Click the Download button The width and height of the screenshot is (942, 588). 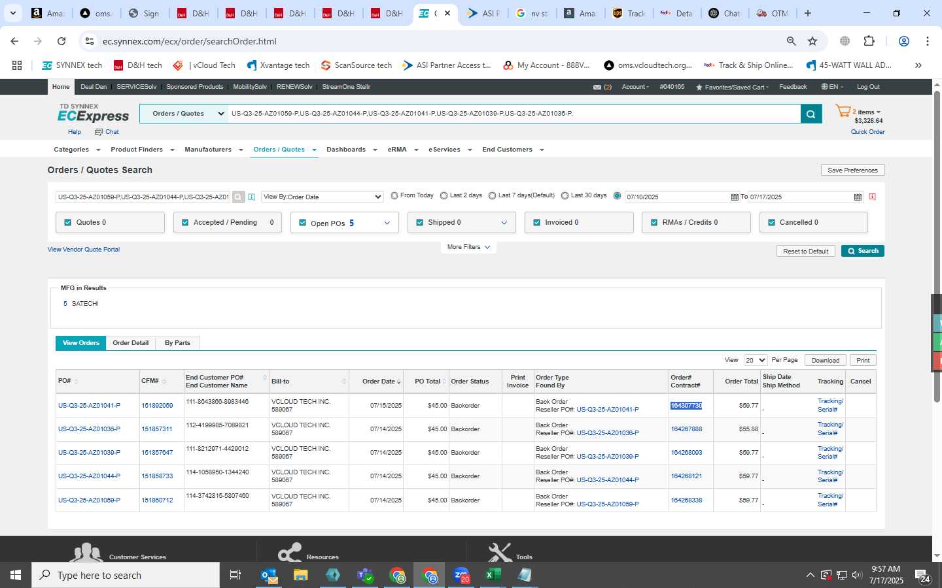pos(825,361)
